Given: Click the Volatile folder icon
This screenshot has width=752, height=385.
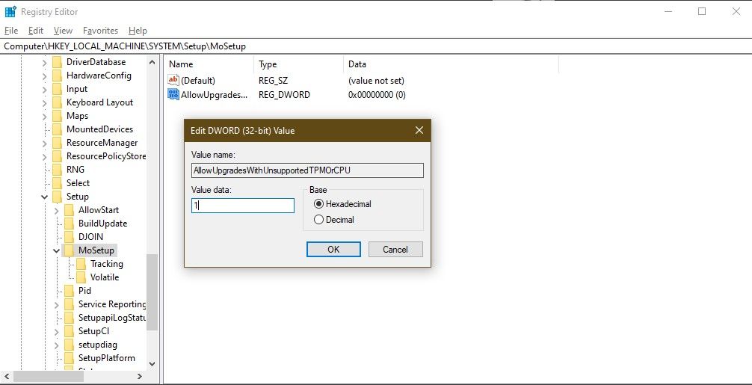Looking at the screenshot, I should click(x=81, y=277).
